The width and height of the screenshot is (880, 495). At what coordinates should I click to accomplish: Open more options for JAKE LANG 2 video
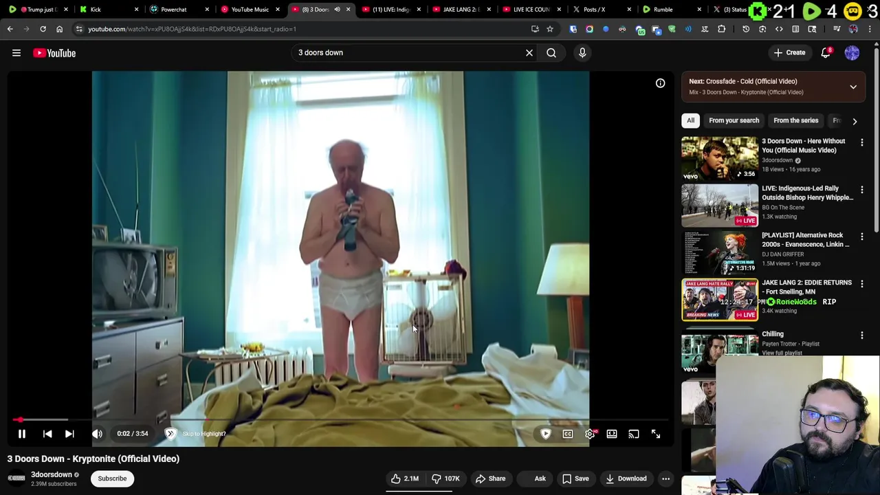click(x=862, y=283)
